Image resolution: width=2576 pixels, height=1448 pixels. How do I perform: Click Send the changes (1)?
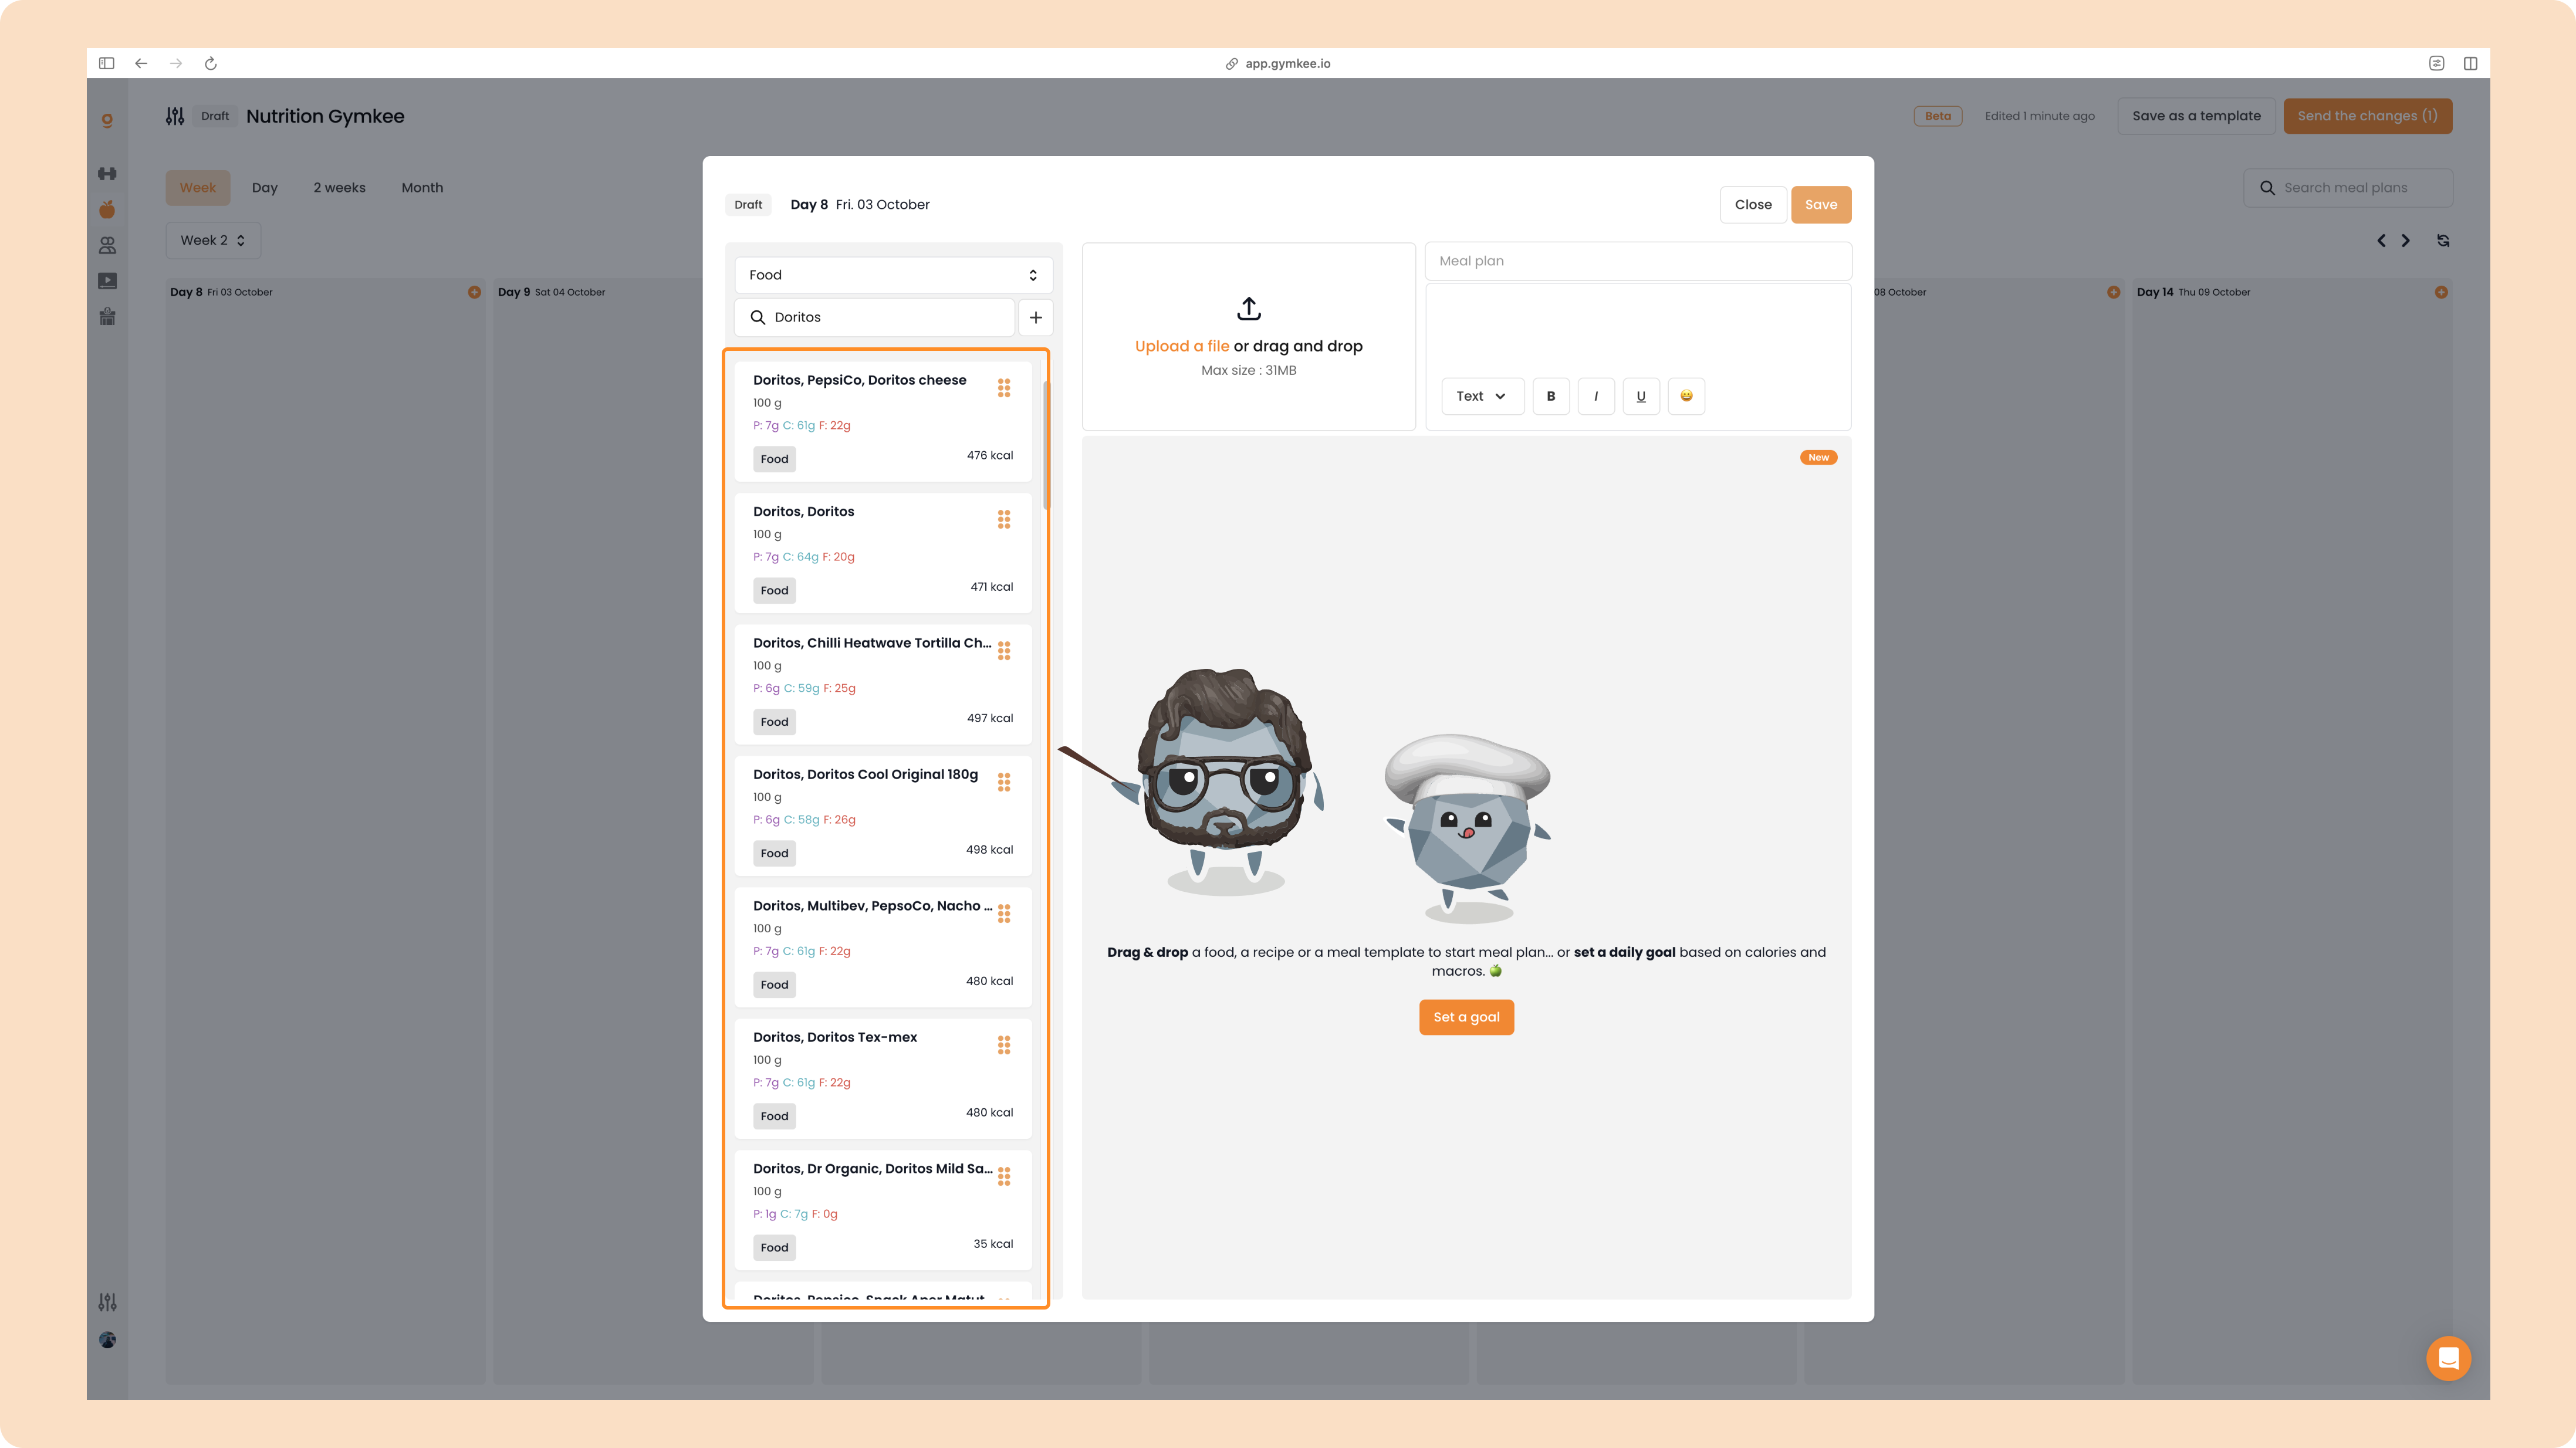[2367, 116]
